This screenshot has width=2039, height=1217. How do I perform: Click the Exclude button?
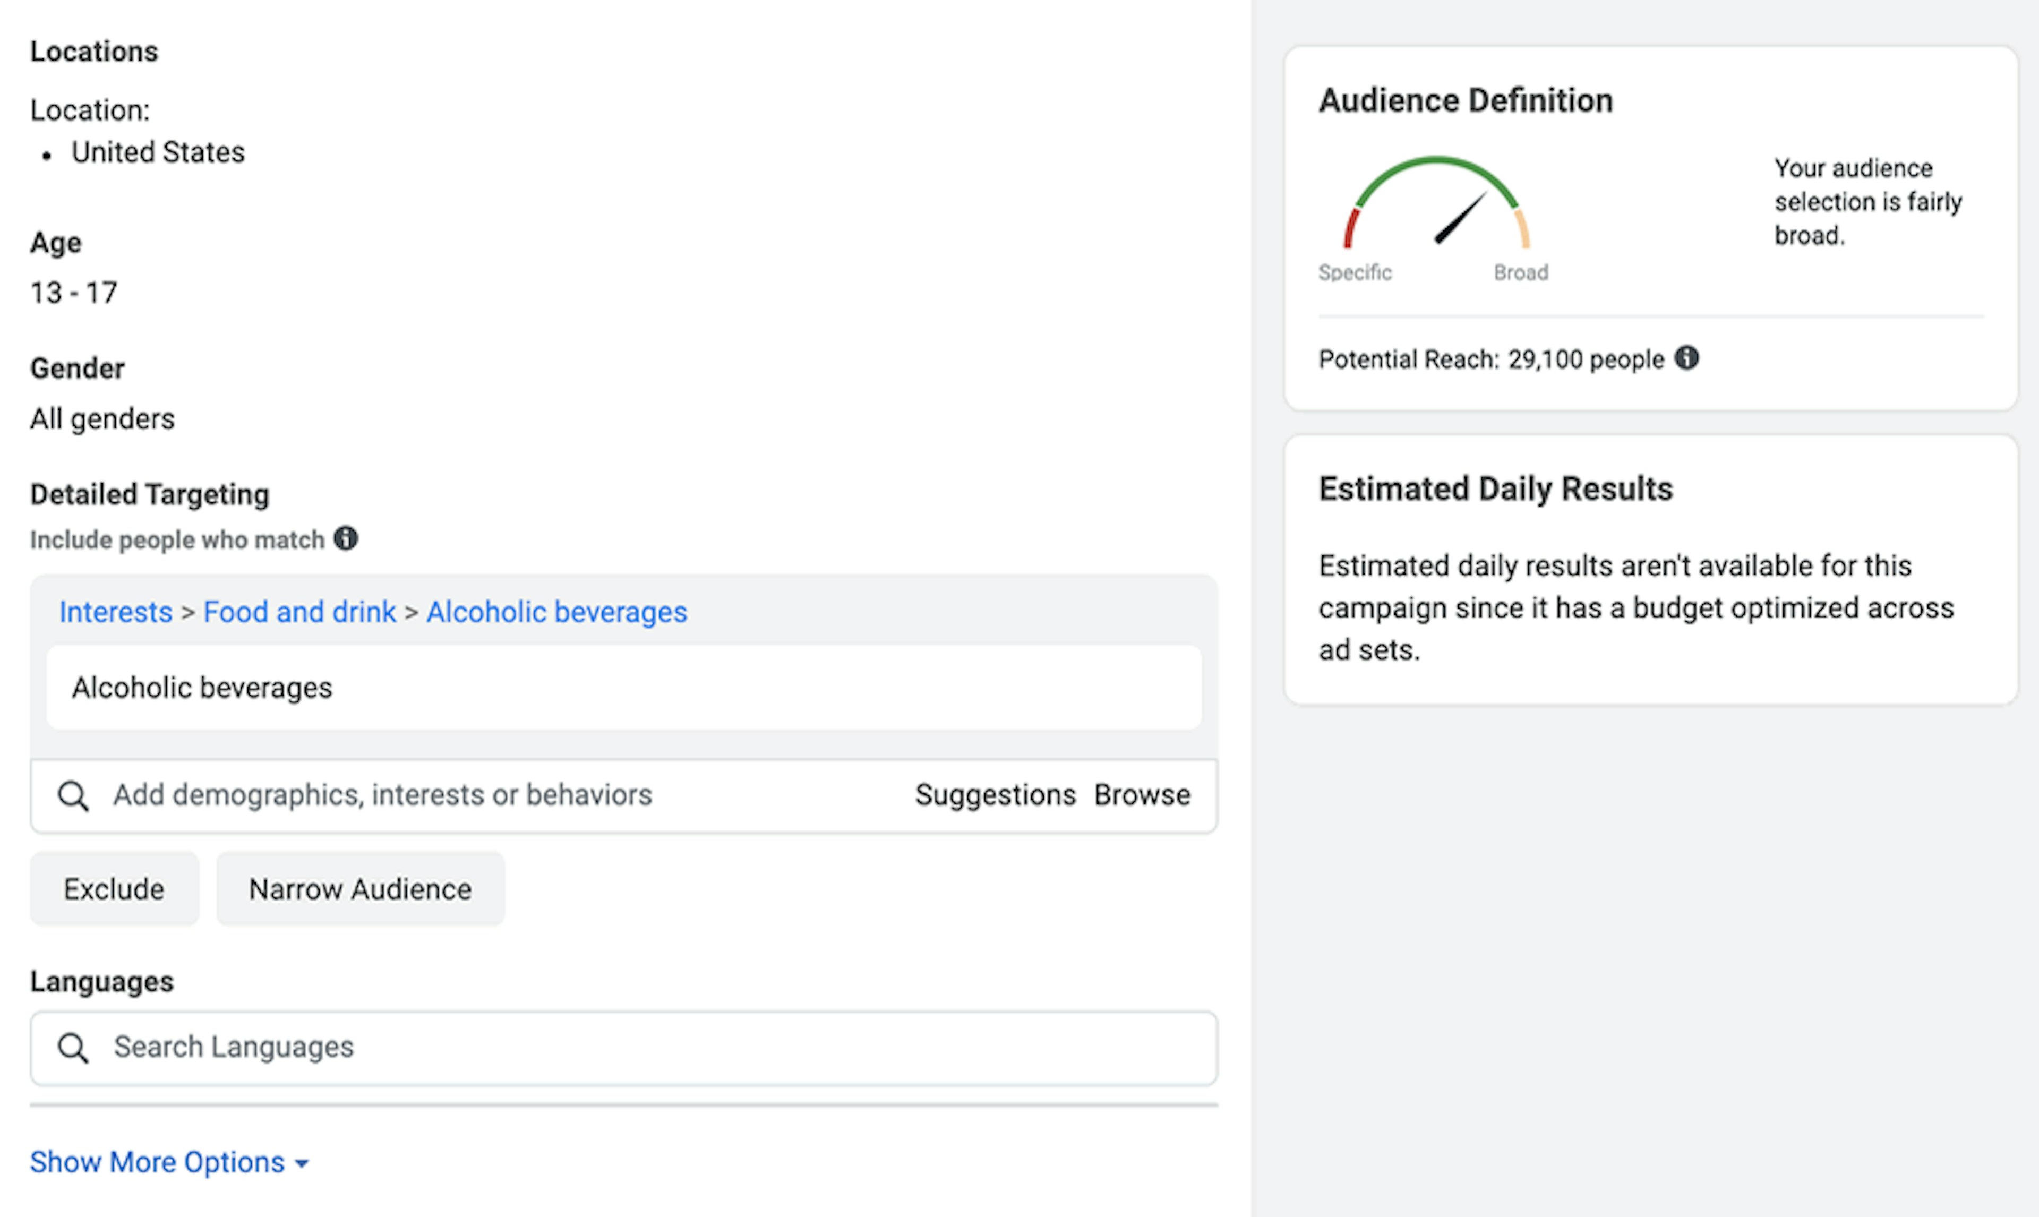click(114, 889)
